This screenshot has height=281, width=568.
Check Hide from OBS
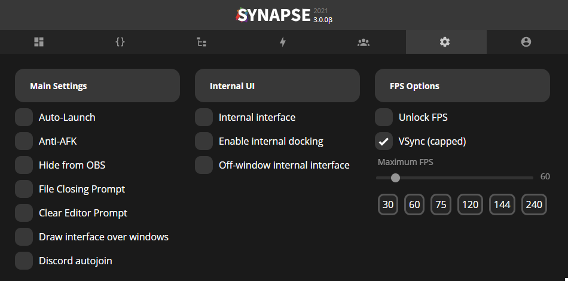tap(24, 165)
